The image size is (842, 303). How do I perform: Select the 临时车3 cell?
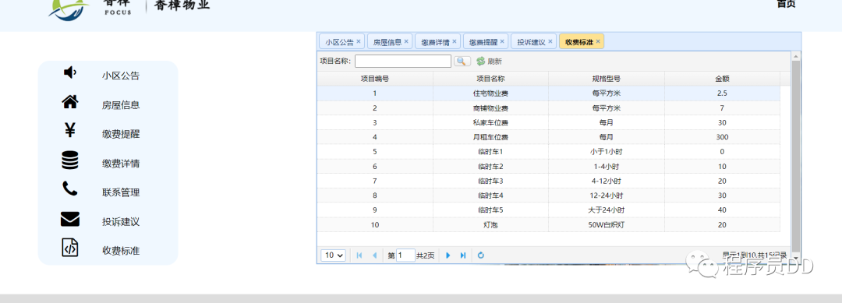point(491,181)
